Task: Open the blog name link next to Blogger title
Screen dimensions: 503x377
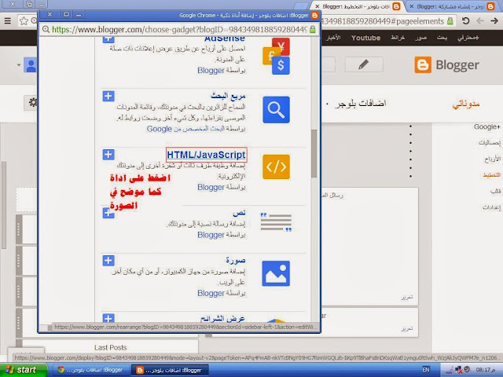Action: (x=361, y=104)
